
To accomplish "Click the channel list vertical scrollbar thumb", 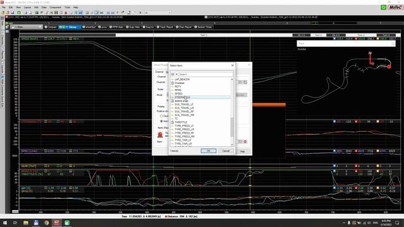I will click(x=232, y=127).
